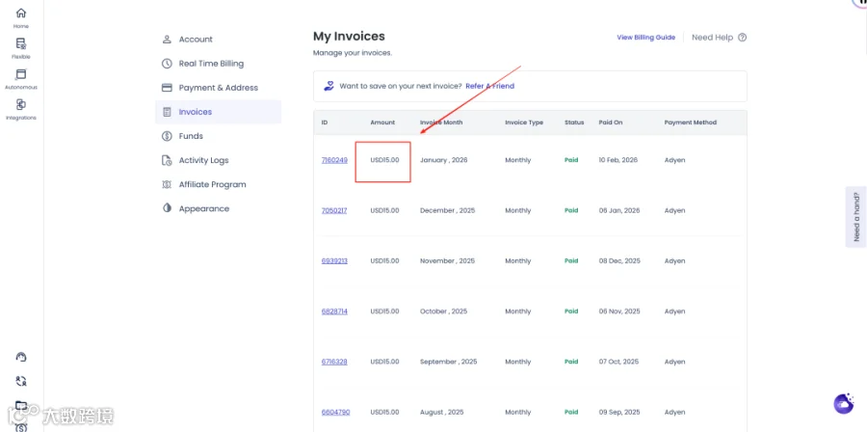
Task: Follow the Refer A Friend link
Action: (490, 86)
